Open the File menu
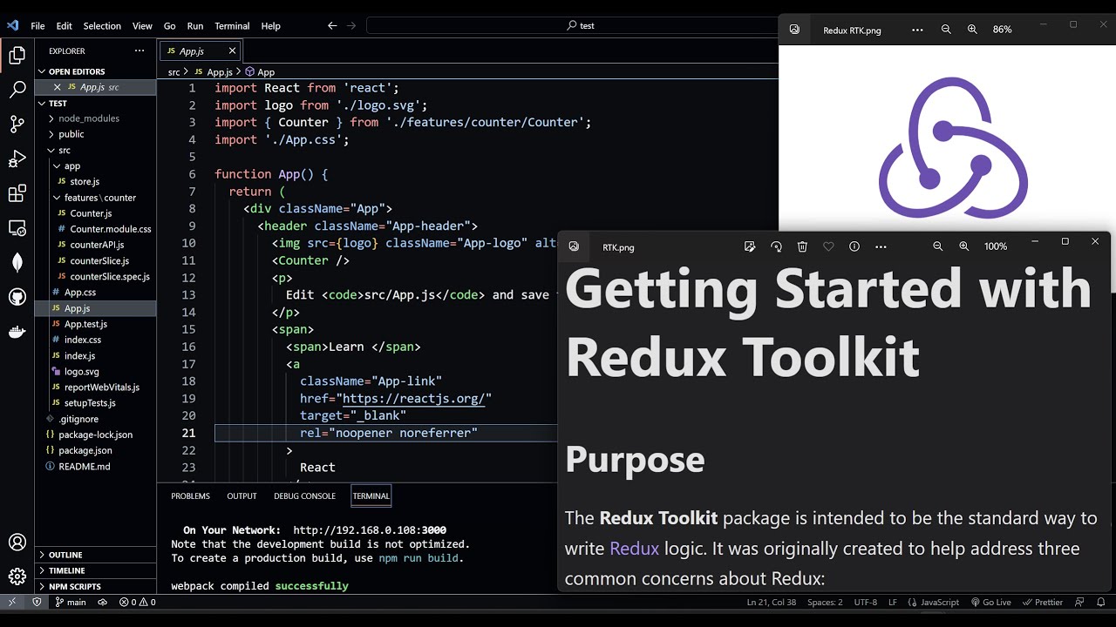1116x627 pixels. coord(37,26)
